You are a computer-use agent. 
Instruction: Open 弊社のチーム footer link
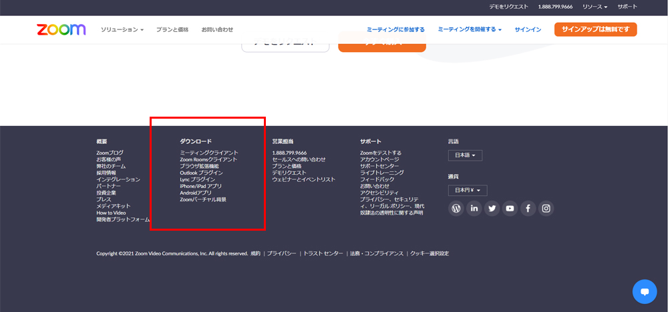pyautogui.click(x=111, y=166)
